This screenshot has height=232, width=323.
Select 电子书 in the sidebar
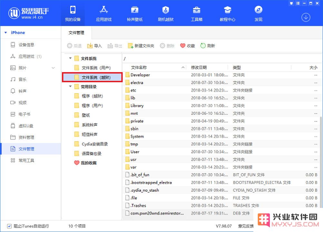coord(31,114)
